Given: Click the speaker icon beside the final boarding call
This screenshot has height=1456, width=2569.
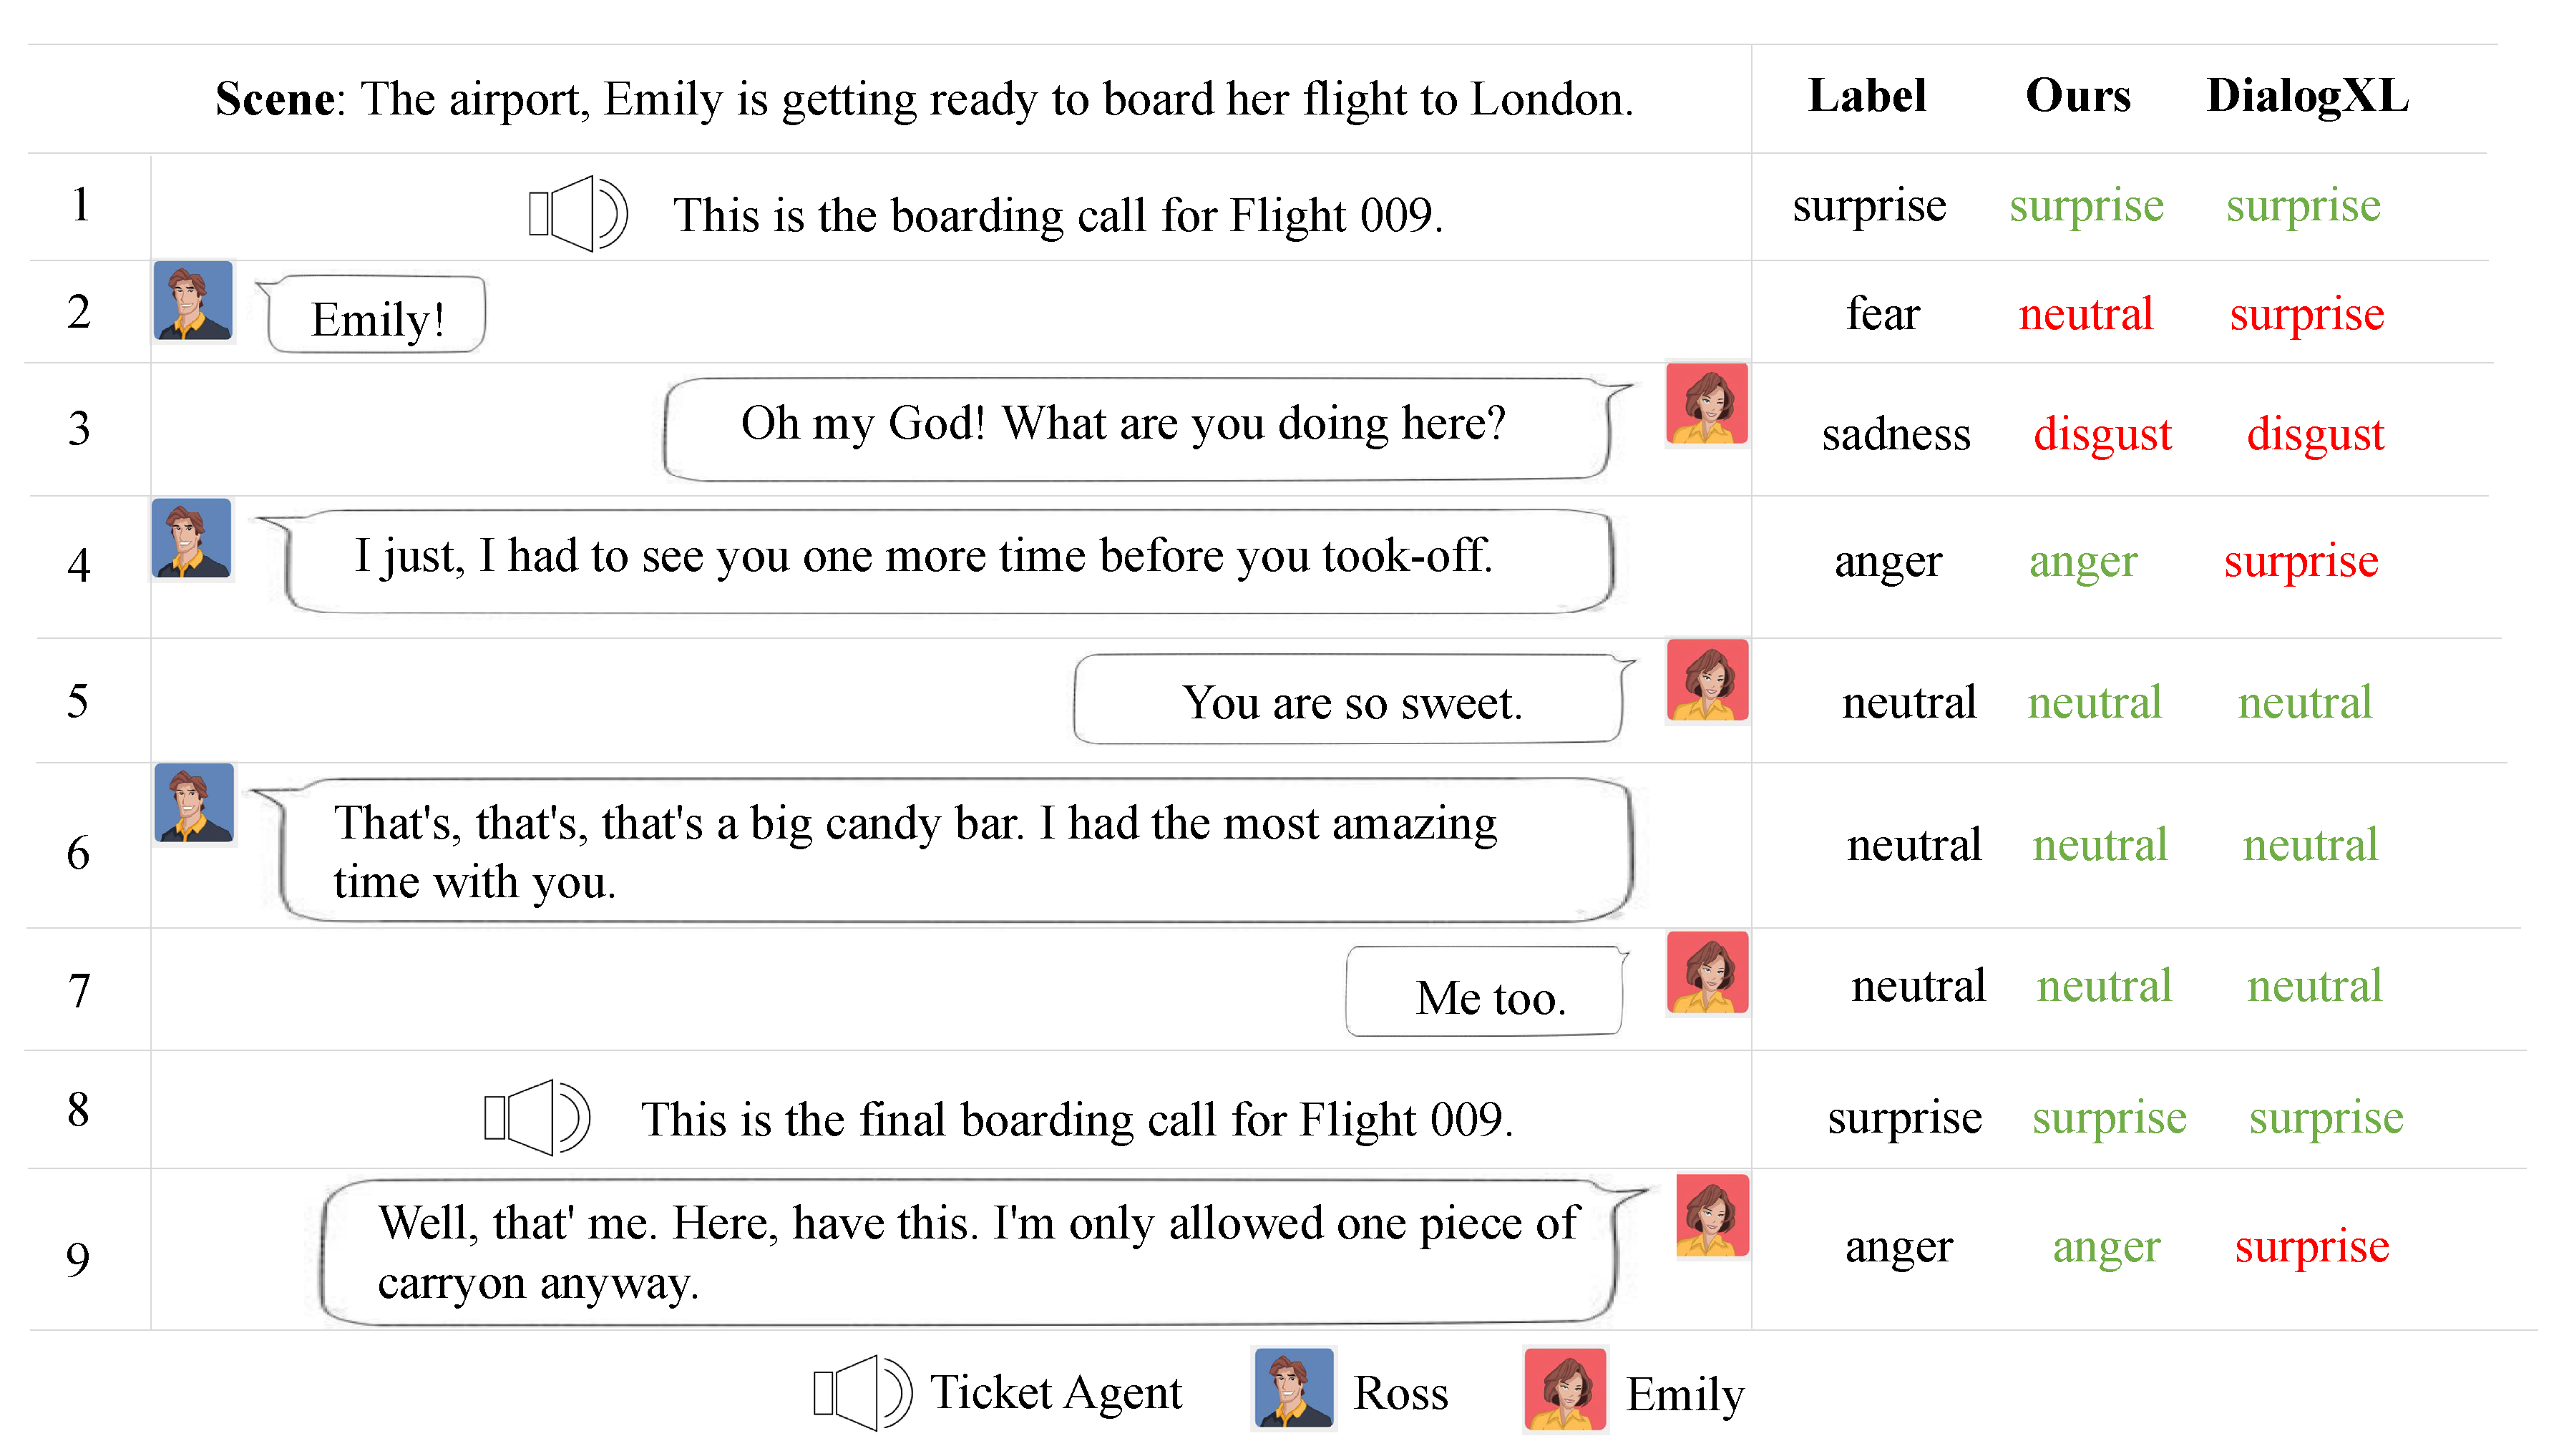Looking at the screenshot, I should tap(536, 1117).
